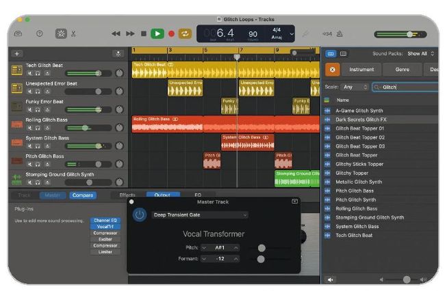Toggle the Vocal Transformer power button
Viewport: 445px width, 291px height.
[140, 214]
